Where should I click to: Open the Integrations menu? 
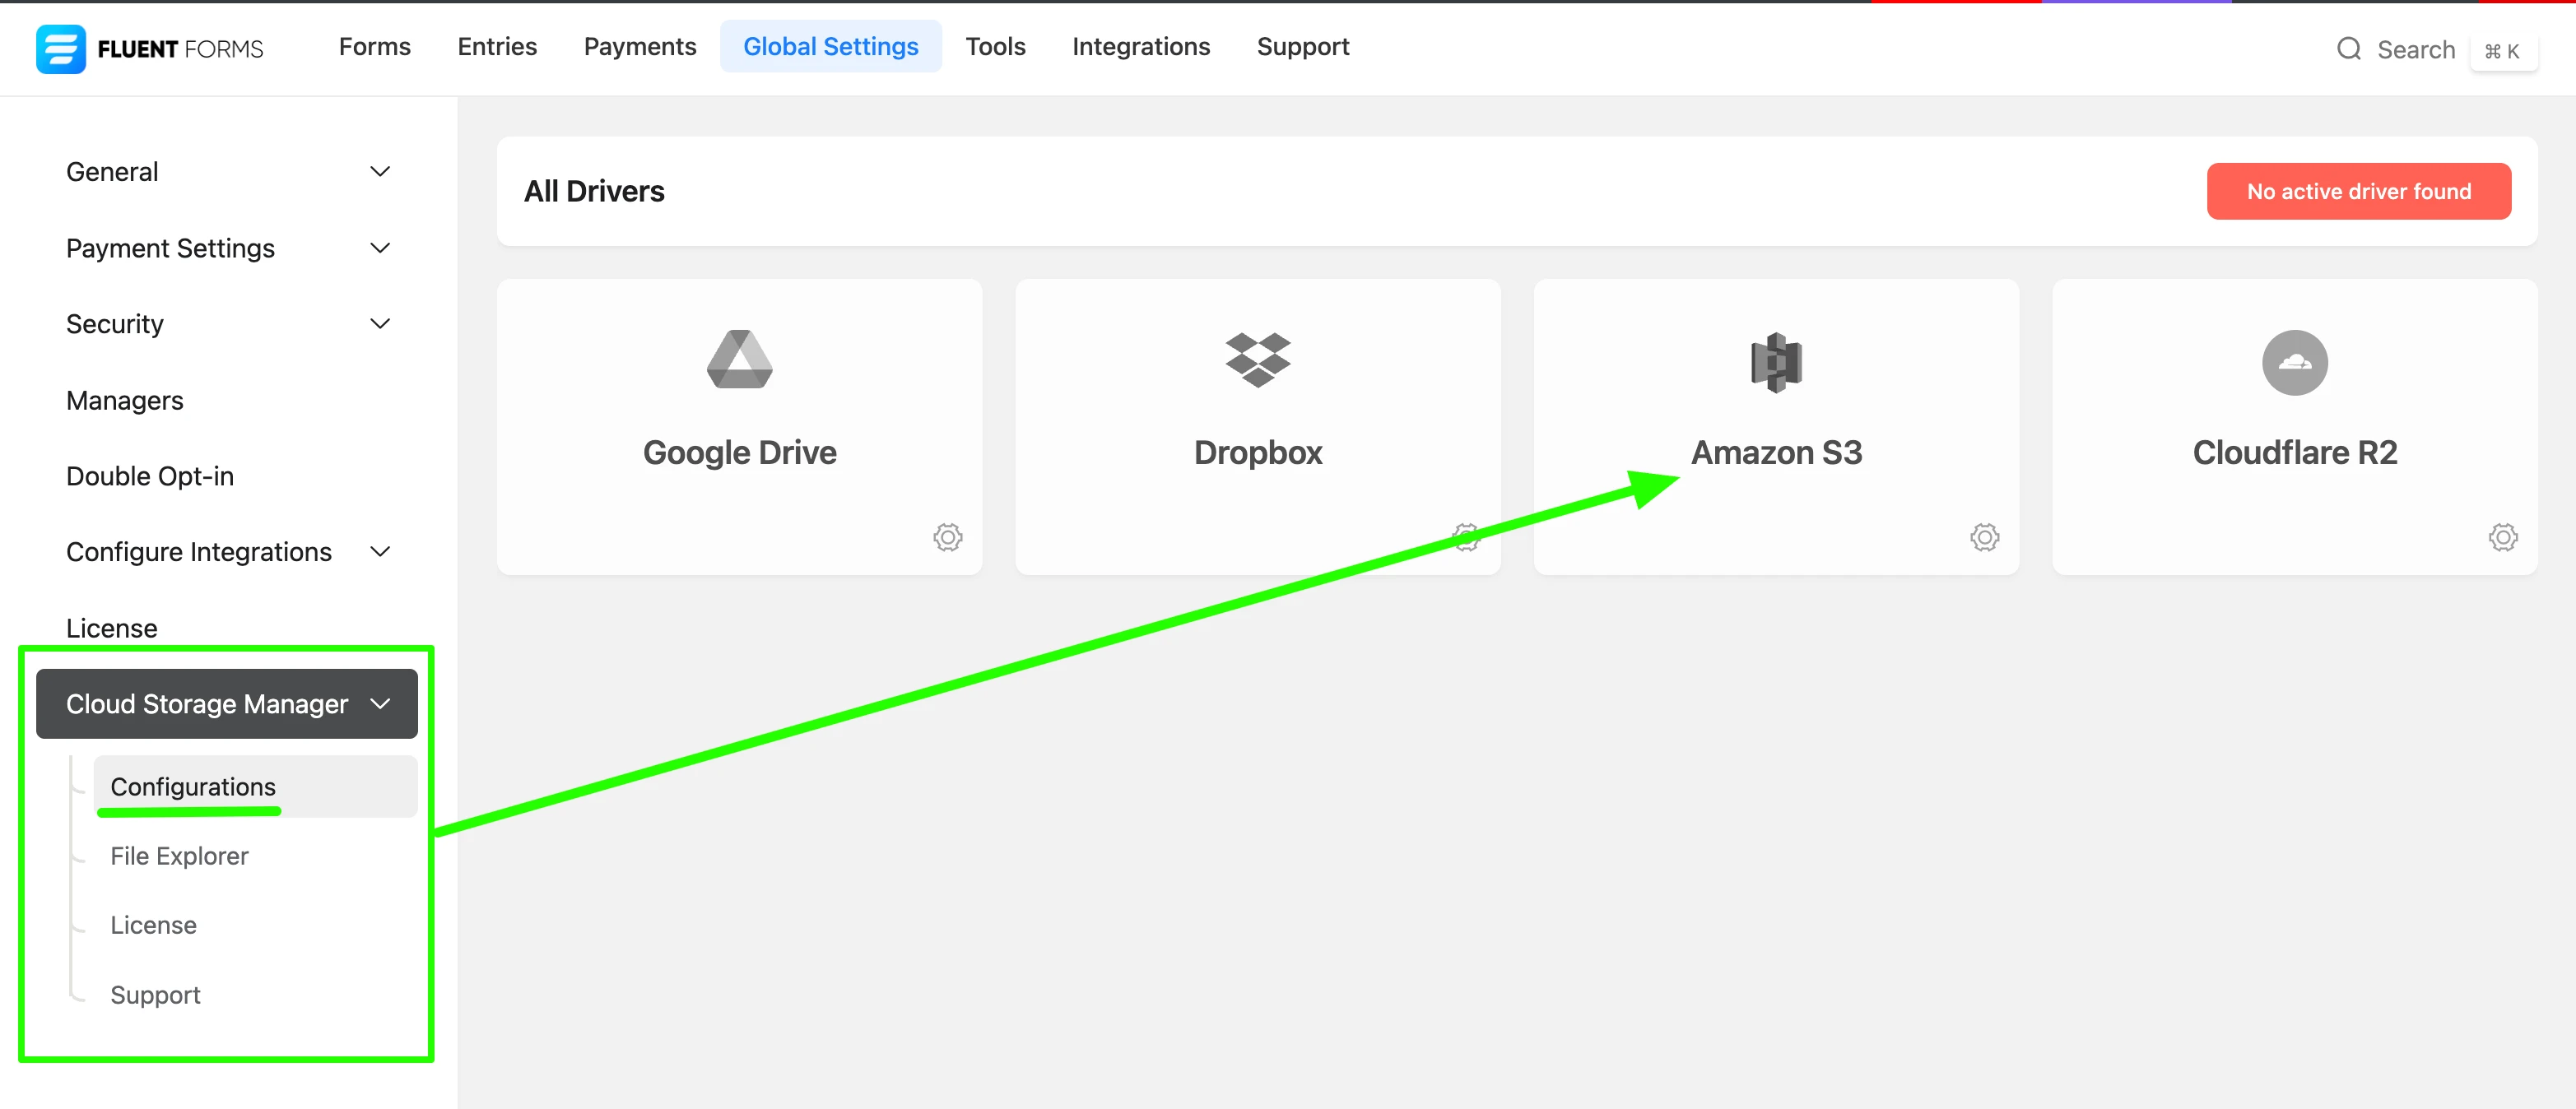(1141, 46)
